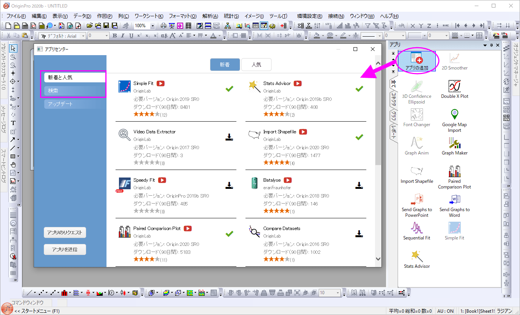Open the Send Graphs to Word app
520x315 pixels.
pos(455,205)
